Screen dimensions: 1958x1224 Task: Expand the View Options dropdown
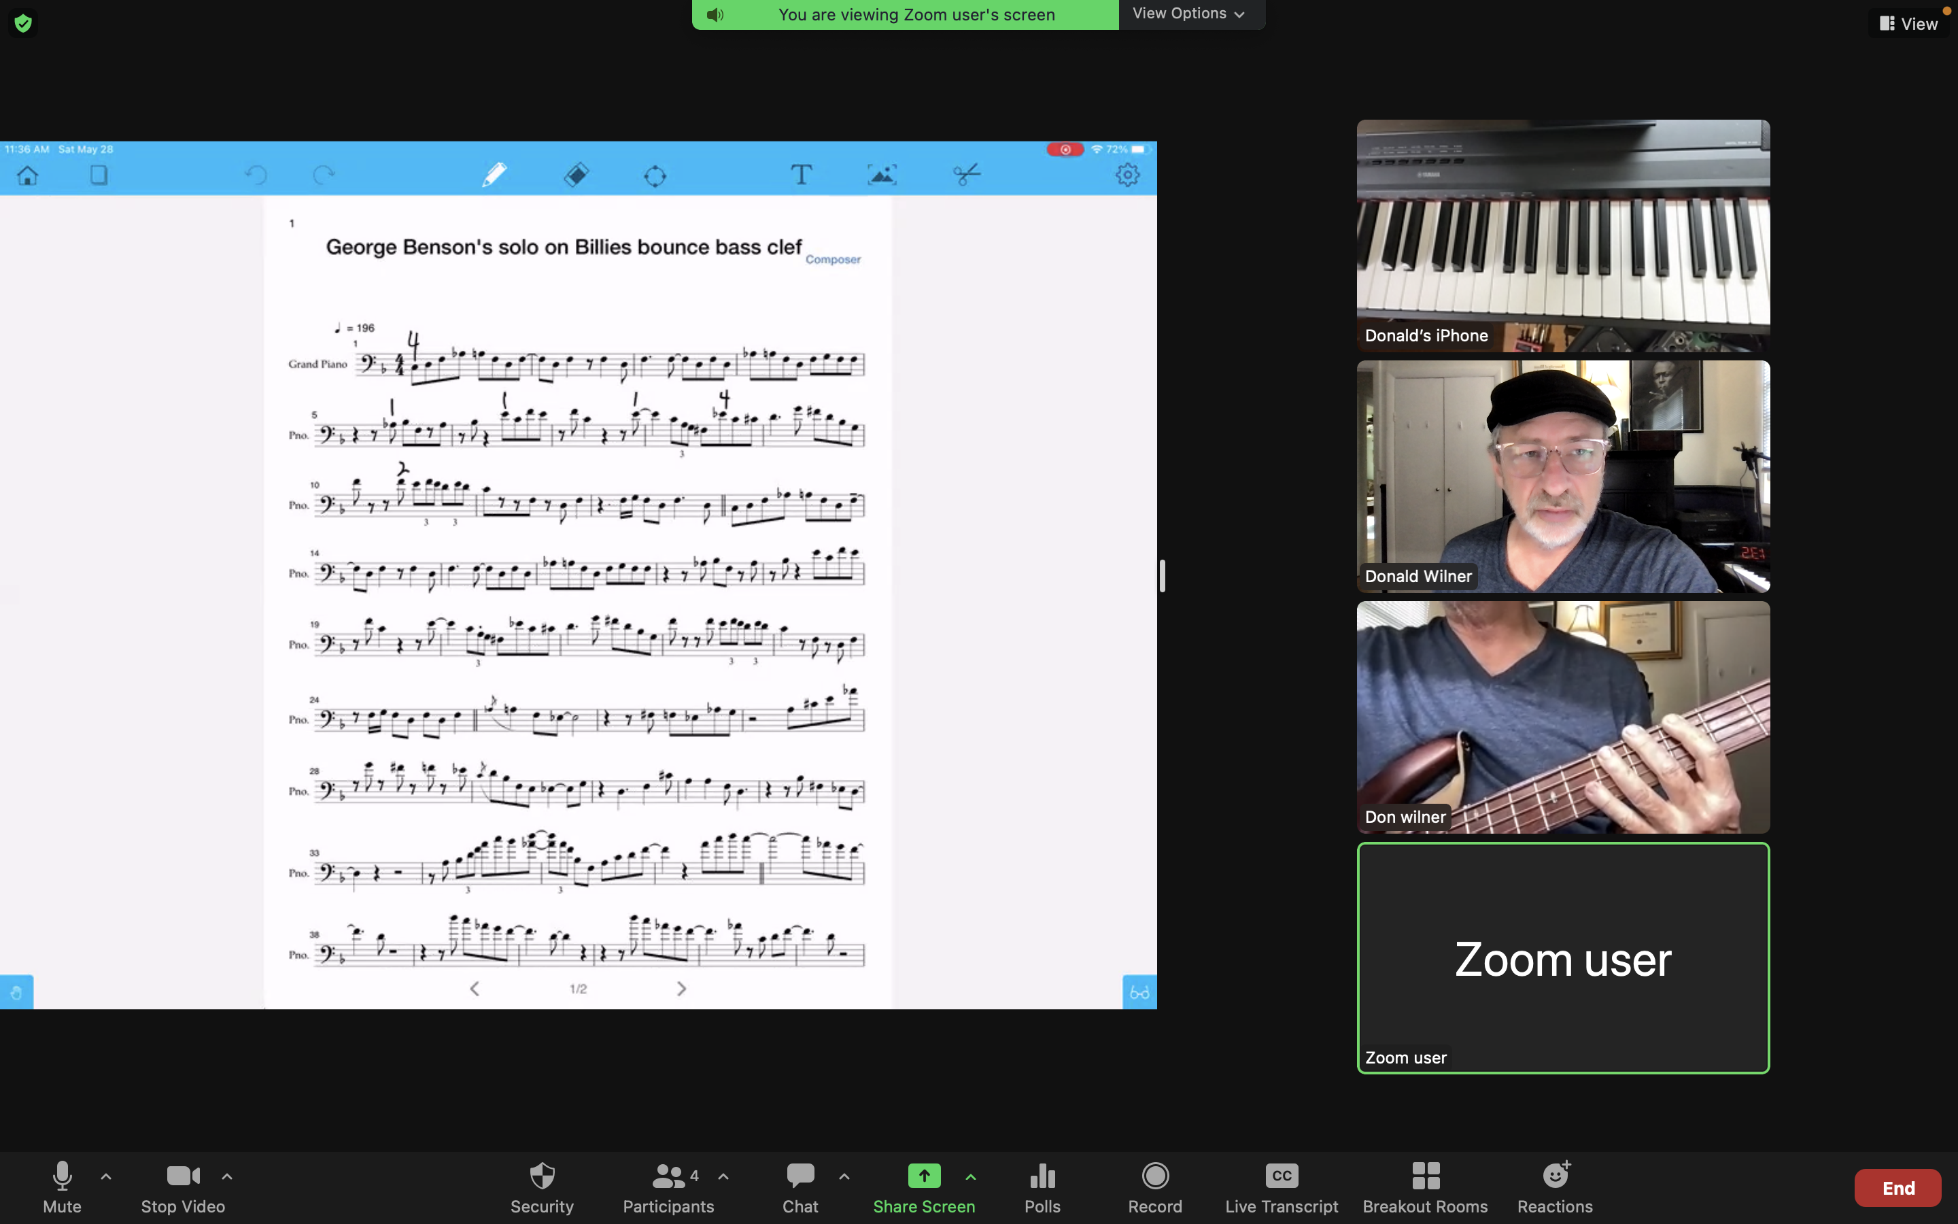coord(1189,14)
